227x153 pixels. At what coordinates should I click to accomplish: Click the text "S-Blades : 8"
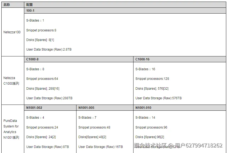[x=35, y=69]
